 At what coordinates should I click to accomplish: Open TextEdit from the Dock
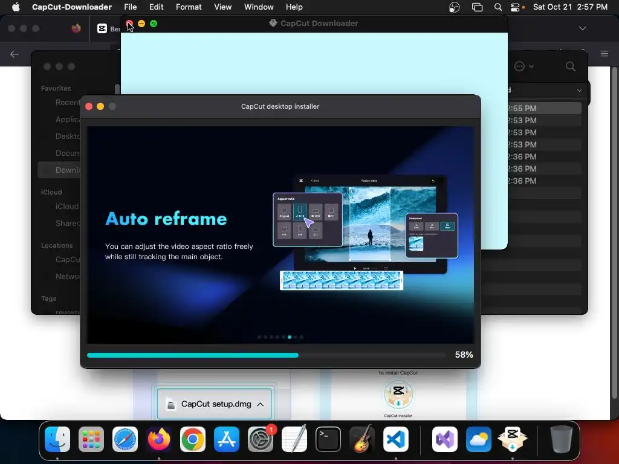pyautogui.click(x=294, y=439)
